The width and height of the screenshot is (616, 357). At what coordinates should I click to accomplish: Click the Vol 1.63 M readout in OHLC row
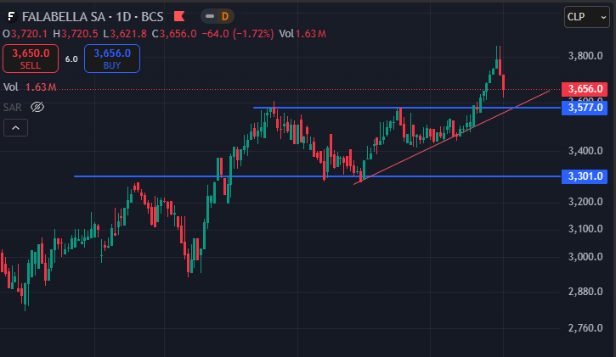pos(302,34)
